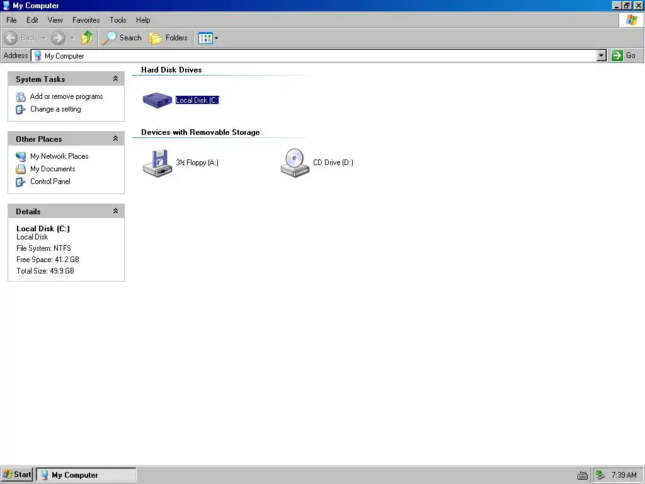The image size is (645, 484).
Task: Select the 3½ Floppy (A:) drive icon
Action: pyautogui.click(x=157, y=163)
